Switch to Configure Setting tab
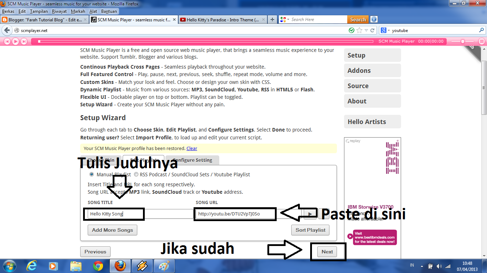Viewport: 487px width, 273px height. [193, 160]
